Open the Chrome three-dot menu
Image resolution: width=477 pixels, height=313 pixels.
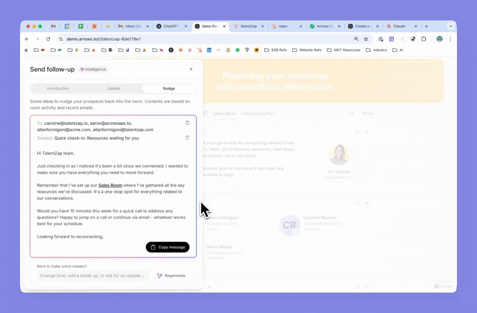(450, 39)
